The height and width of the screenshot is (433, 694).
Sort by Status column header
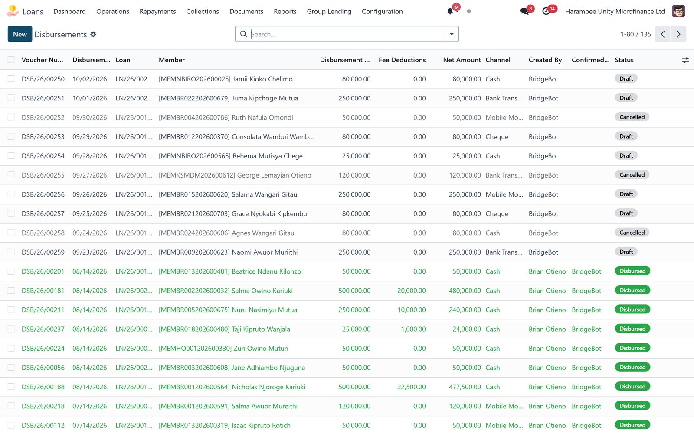[x=624, y=60]
